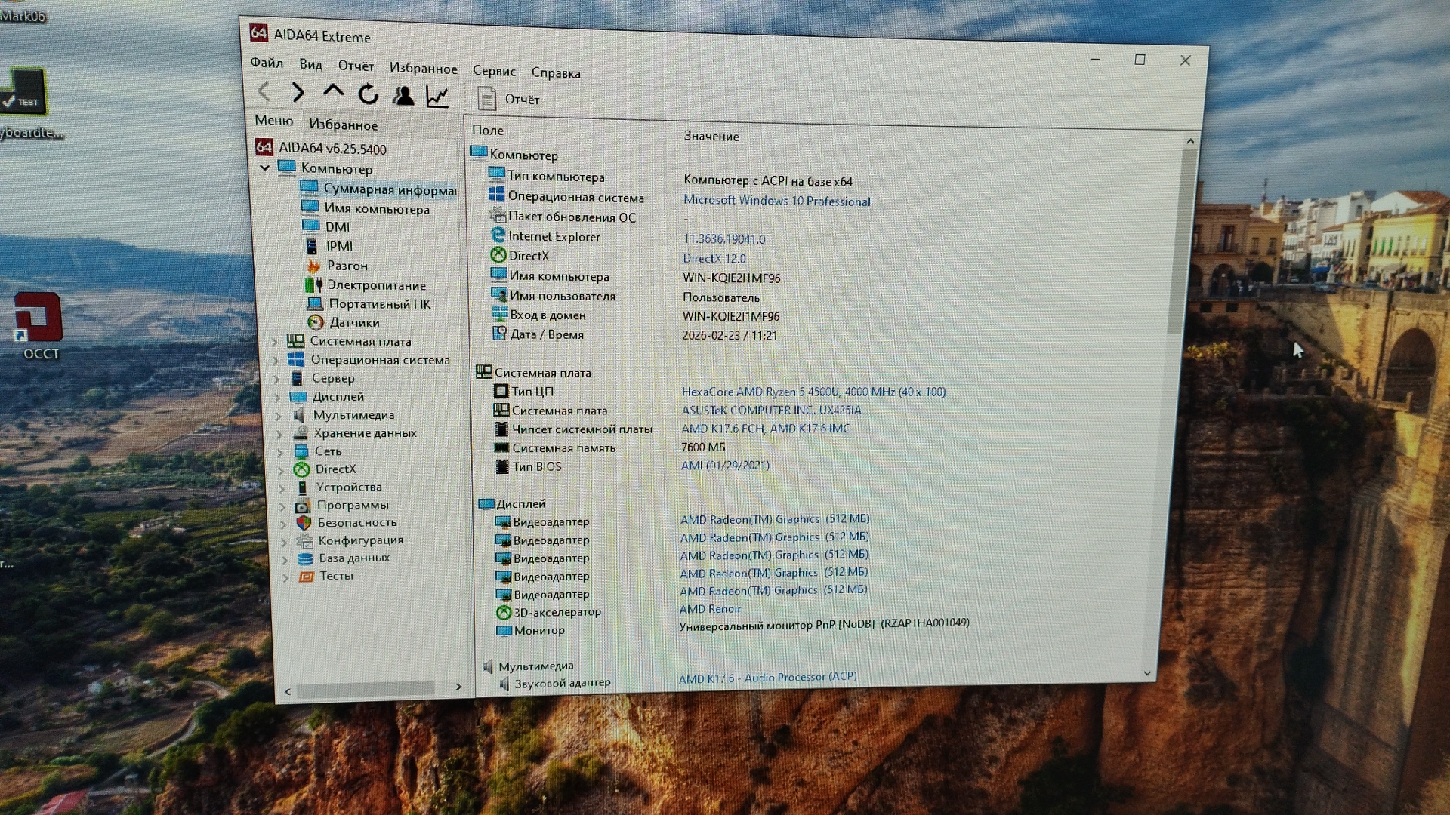
Task: Click the Отчёт report icon
Action: 487,98
